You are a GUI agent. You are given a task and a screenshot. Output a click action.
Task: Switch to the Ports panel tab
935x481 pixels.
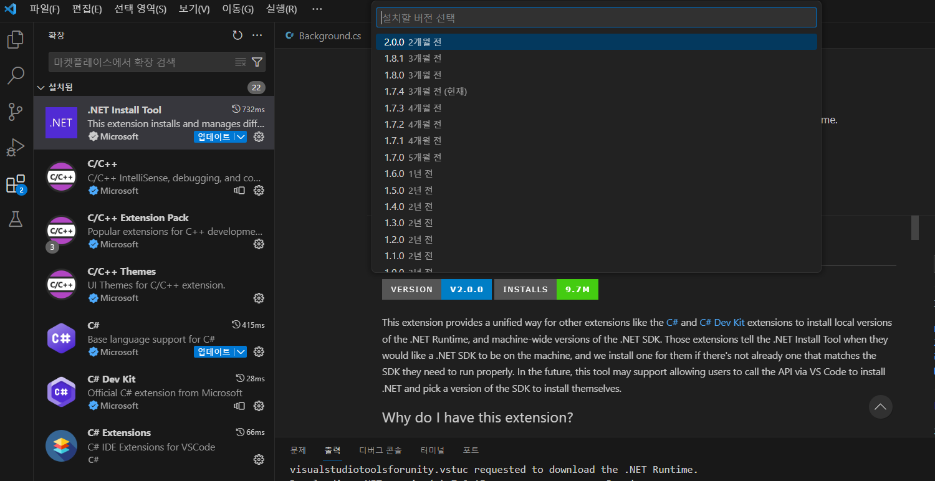pos(471,450)
